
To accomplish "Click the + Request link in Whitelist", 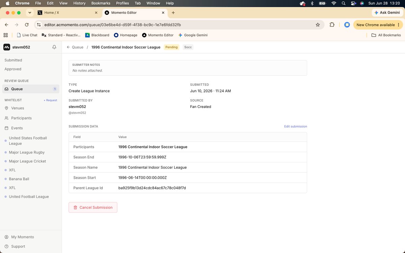I will click(x=50, y=100).
